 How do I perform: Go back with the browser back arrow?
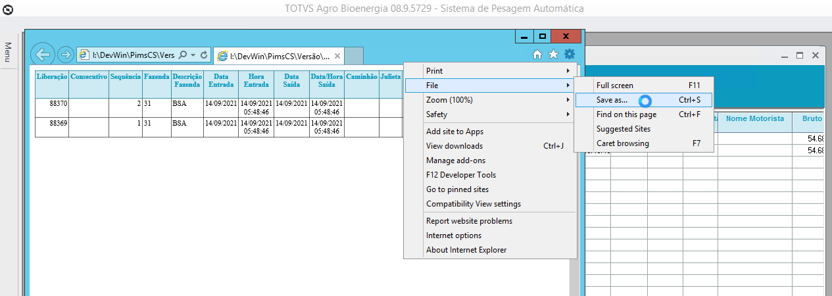(42, 55)
